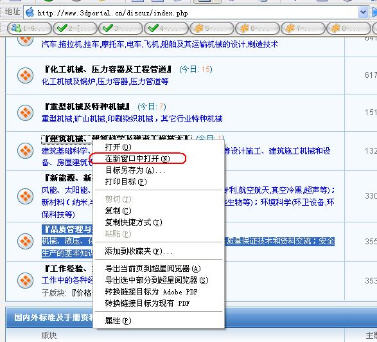Viewport: 377px width, 342px height.
Task: Open 建筑机械 board title link
Action: pos(67,138)
